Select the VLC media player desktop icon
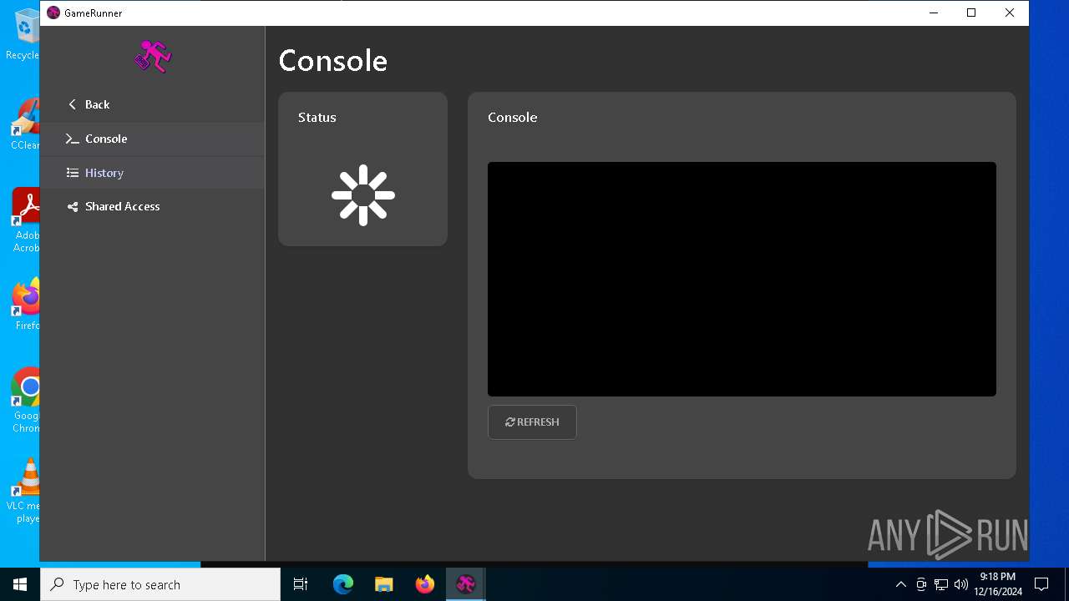The image size is (1069, 601). coord(23,491)
